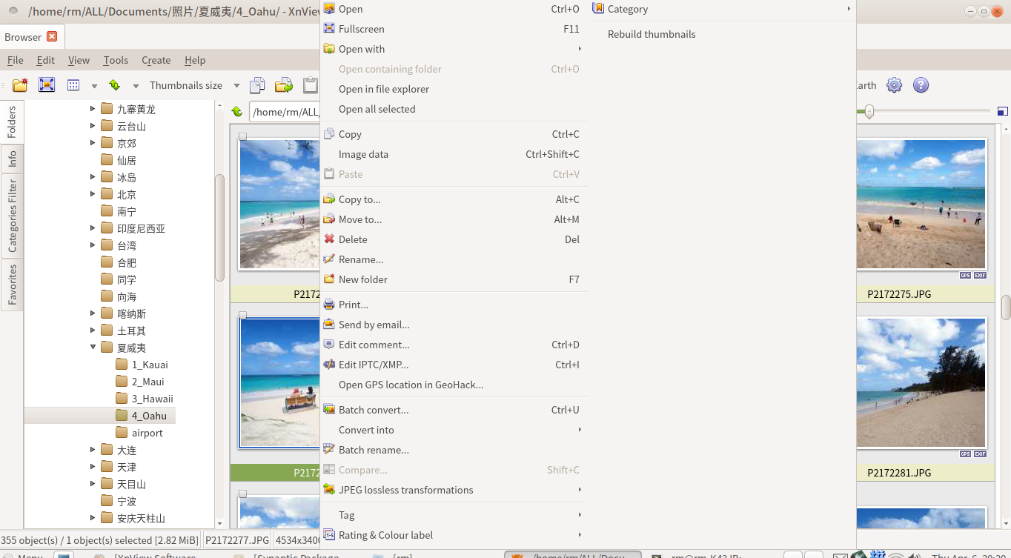Expand the 台湾 folder in the tree
The width and height of the screenshot is (1011, 558).
point(93,245)
